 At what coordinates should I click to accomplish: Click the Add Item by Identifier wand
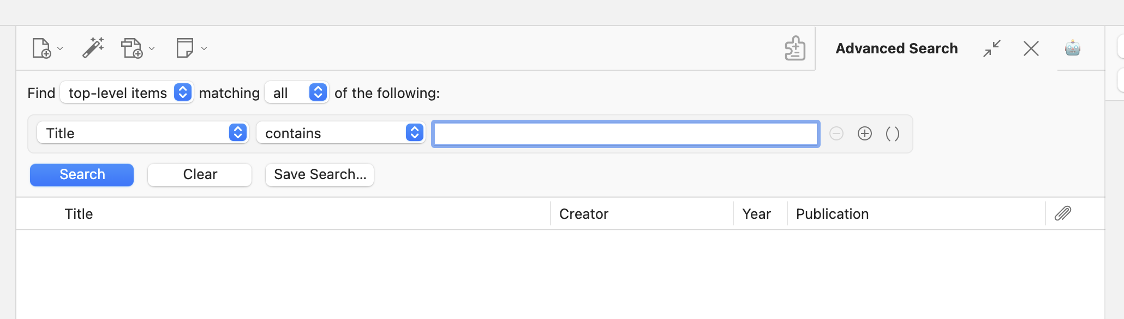pos(93,48)
